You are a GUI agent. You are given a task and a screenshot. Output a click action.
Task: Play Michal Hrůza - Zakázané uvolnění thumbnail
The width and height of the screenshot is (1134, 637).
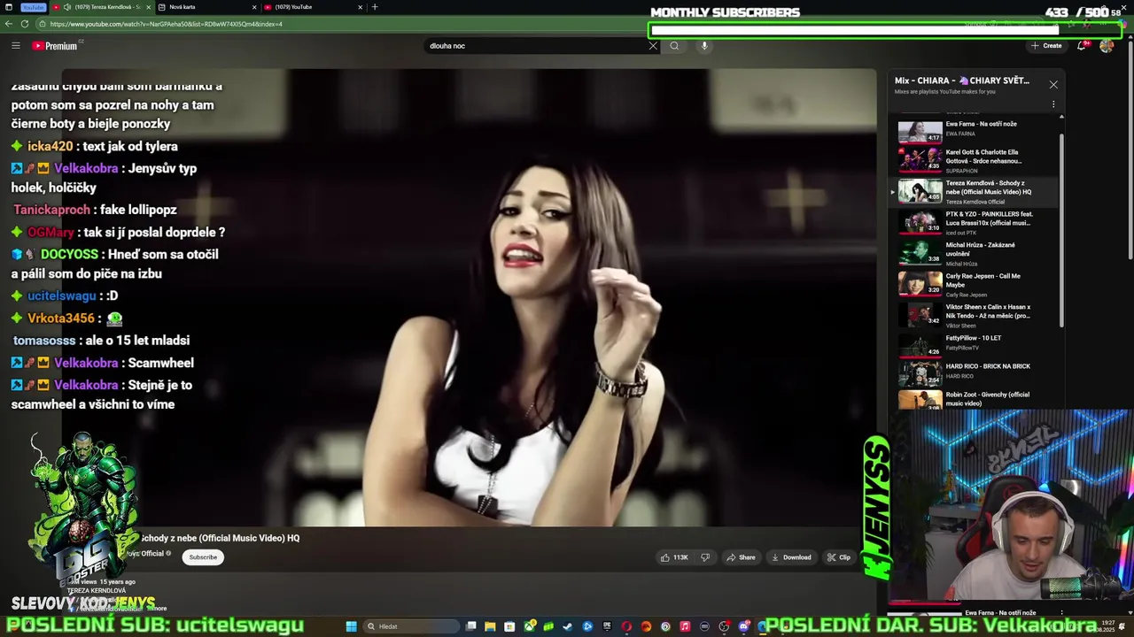pos(920,252)
